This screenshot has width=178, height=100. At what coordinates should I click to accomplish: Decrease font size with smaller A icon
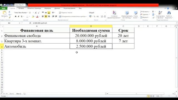coord(39,13)
